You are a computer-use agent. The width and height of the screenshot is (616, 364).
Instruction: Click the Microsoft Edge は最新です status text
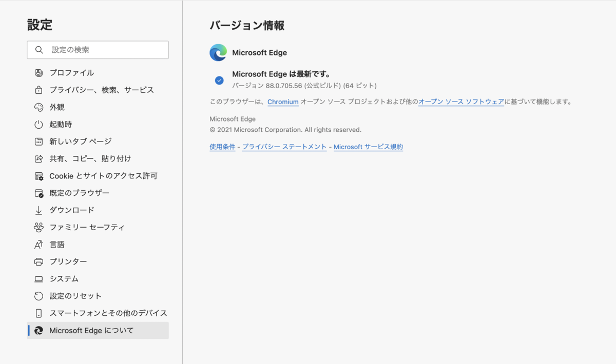click(281, 74)
